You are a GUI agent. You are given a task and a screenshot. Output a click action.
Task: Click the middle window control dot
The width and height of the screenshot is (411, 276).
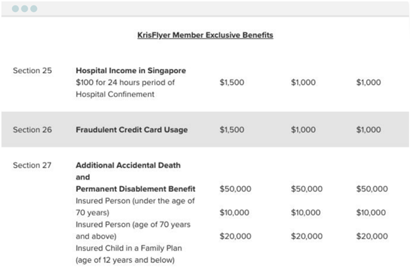click(25, 8)
